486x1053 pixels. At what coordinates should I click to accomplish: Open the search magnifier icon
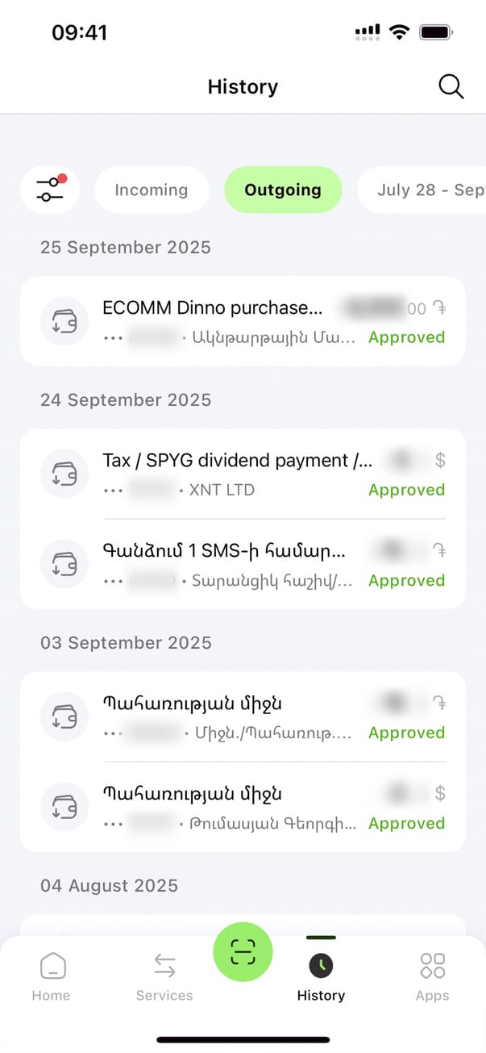click(451, 87)
